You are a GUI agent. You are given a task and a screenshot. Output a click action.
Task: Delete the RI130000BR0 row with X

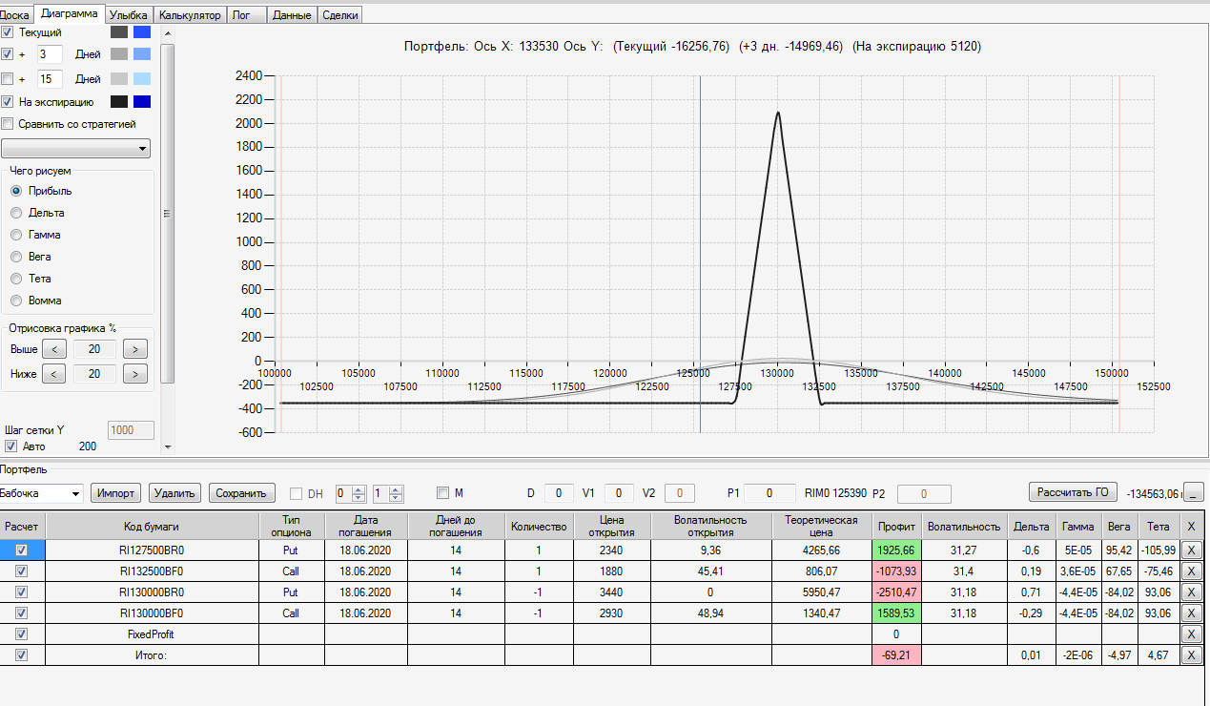[1192, 592]
